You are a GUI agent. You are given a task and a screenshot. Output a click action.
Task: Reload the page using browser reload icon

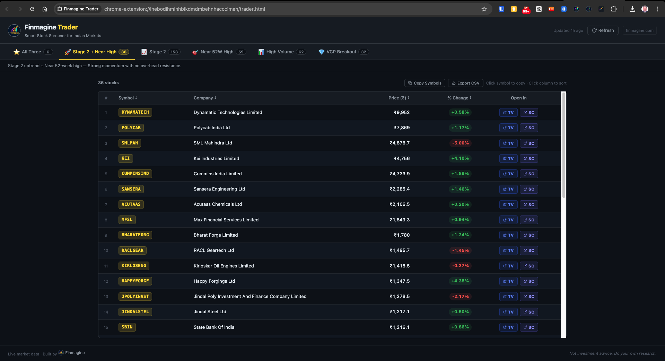(32, 9)
